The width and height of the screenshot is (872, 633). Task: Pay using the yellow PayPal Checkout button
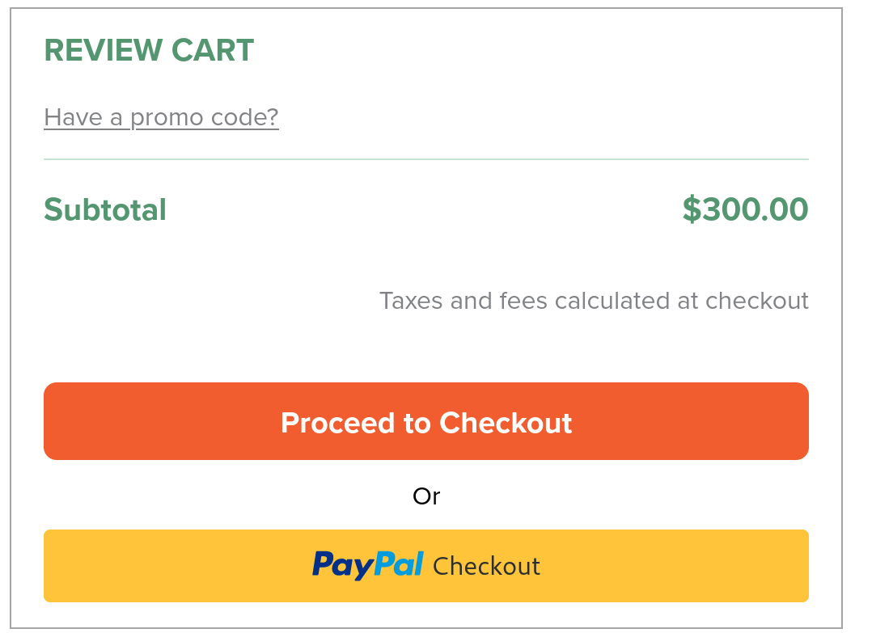pyautogui.click(x=426, y=566)
